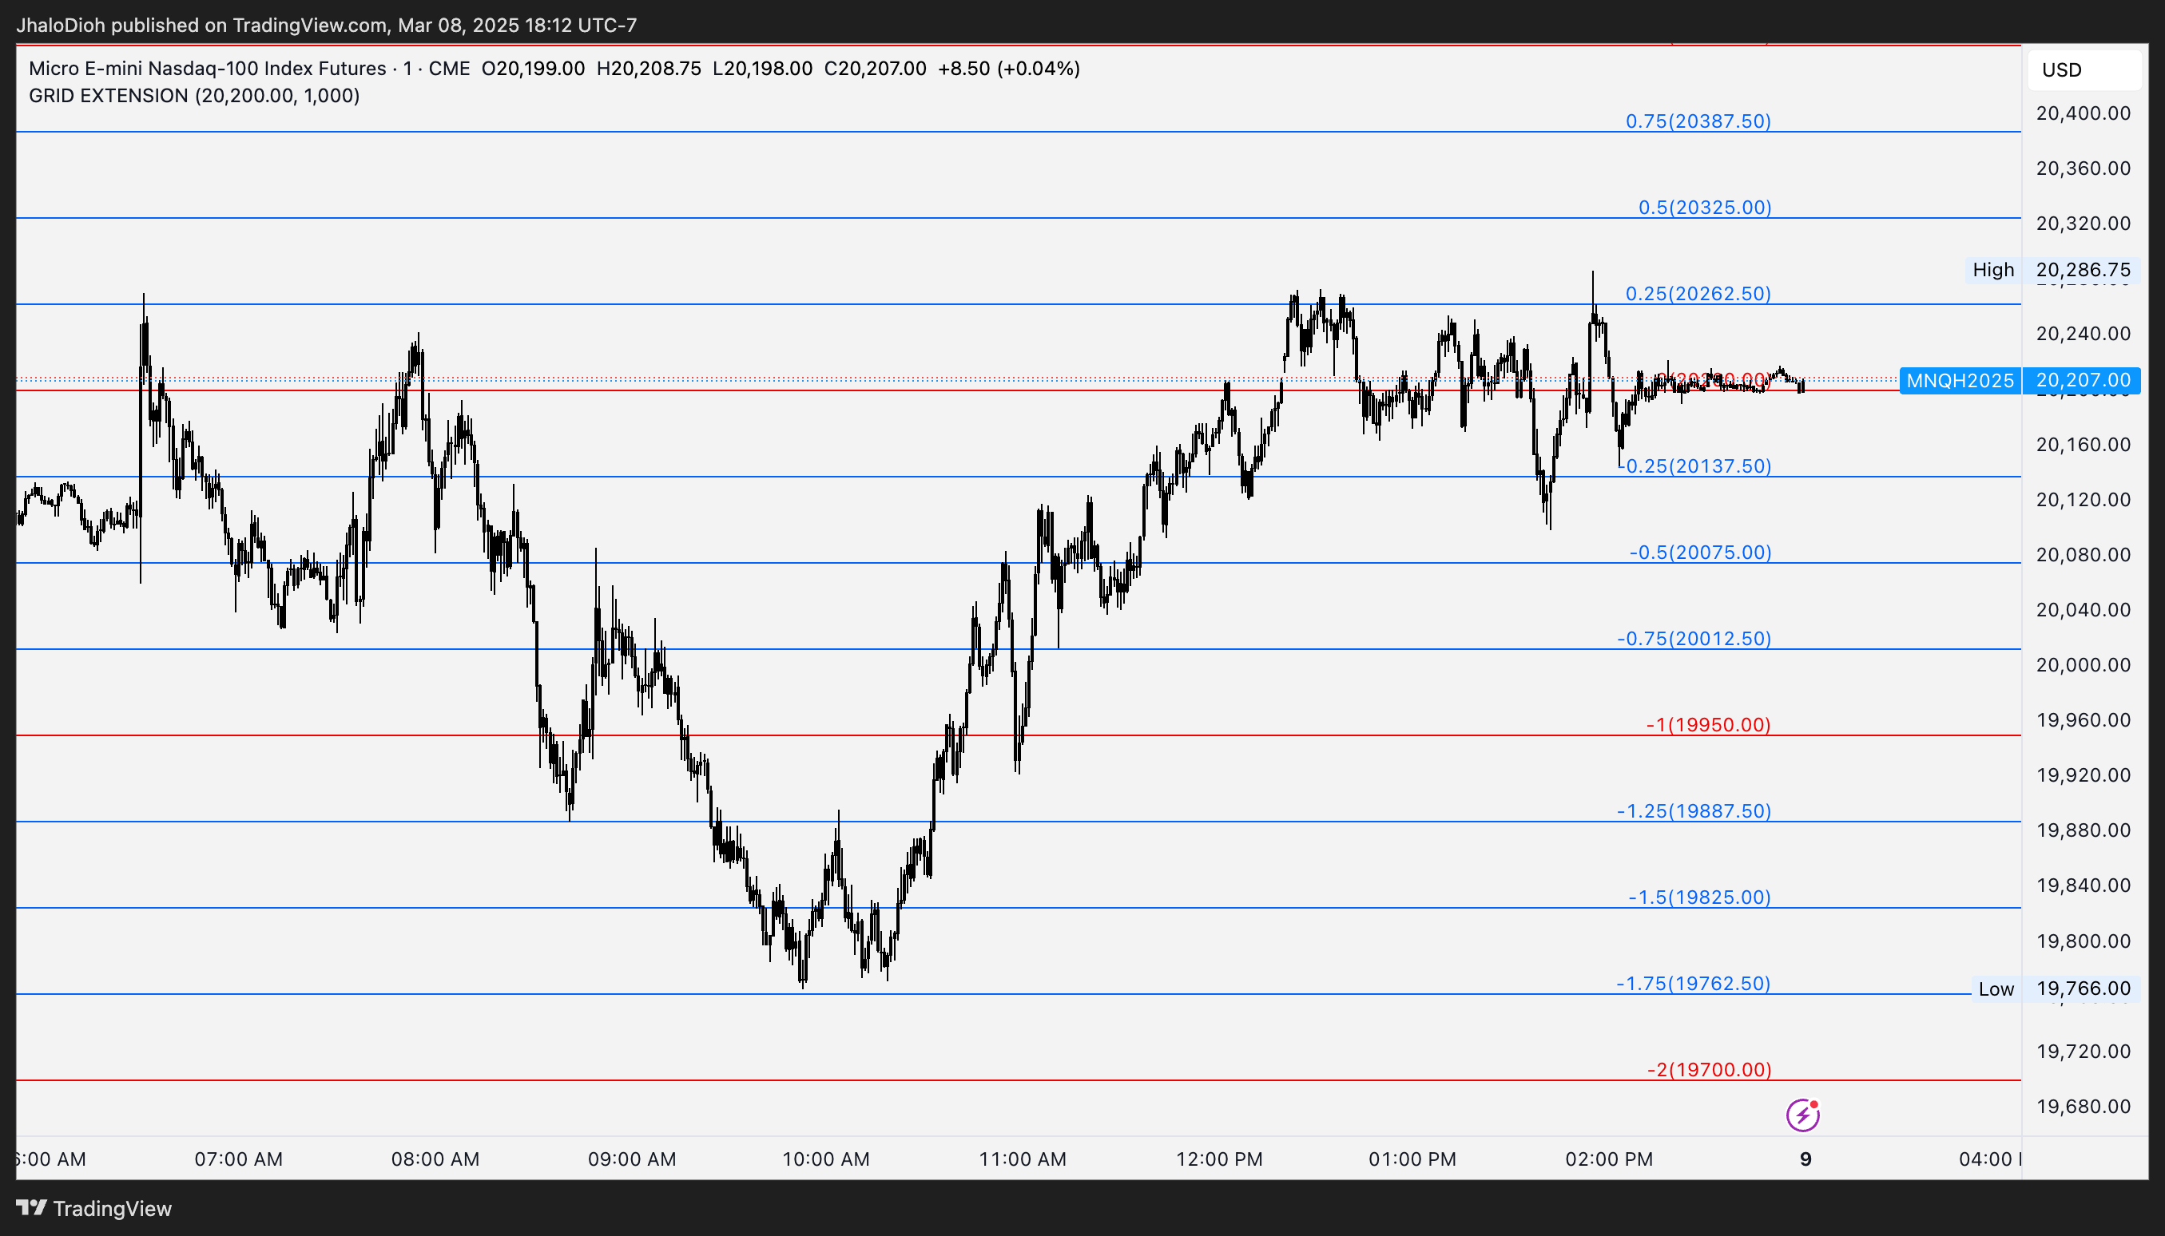Click the 20,120.00 price axis label
Screen dimensions: 2165x1236
(x=2084, y=499)
